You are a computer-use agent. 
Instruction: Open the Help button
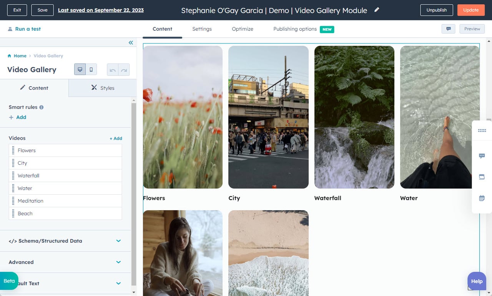pos(477,281)
